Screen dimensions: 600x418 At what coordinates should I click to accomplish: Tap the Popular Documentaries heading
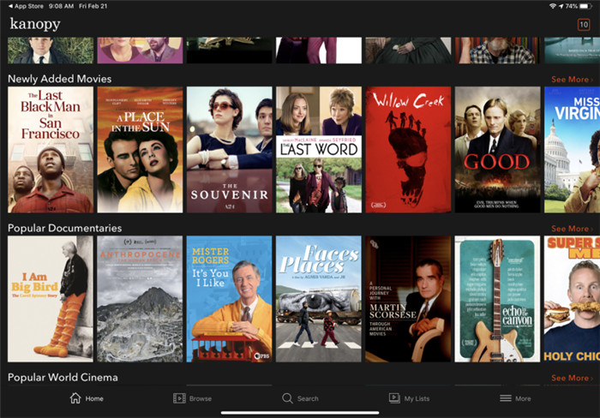(64, 228)
